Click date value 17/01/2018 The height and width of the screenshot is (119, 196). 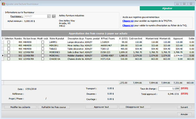click(x=31, y=89)
